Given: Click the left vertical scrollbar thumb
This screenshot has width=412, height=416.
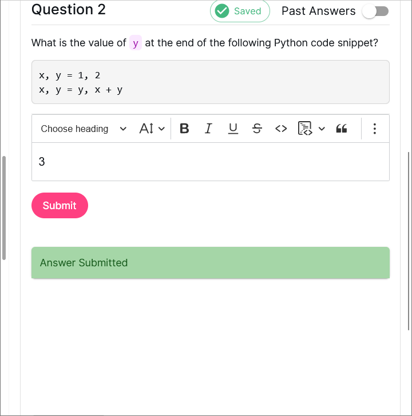Looking at the screenshot, I should coord(4,207).
